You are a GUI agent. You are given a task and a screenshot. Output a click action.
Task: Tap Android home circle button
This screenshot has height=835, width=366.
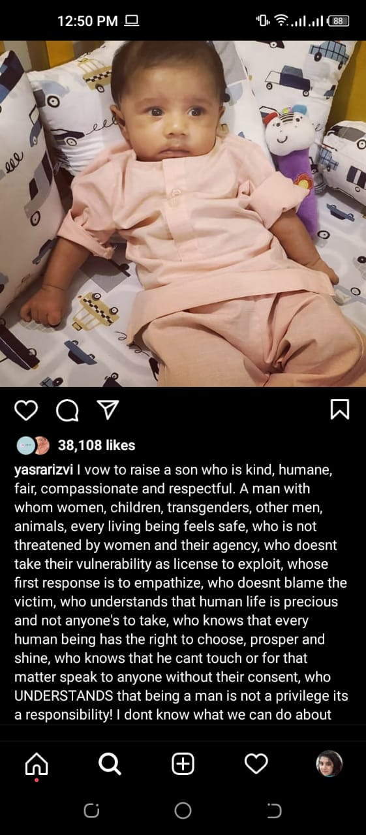click(x=183, y=811)
